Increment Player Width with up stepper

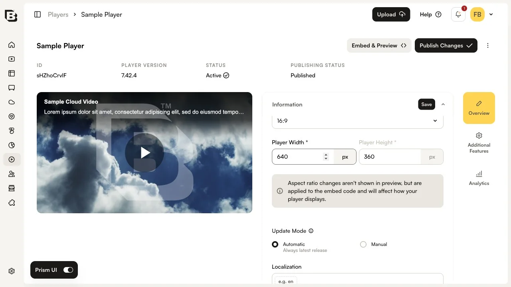tap(326, 155)
